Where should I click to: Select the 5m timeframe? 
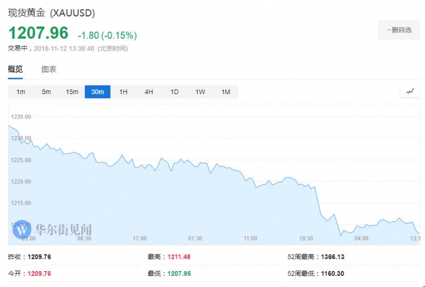(46, 92)
